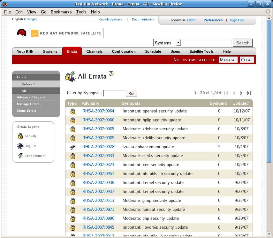The image size is (273, 238).
Task: Click the lock icon in the elinks row
Action: (x=73, y=156)
